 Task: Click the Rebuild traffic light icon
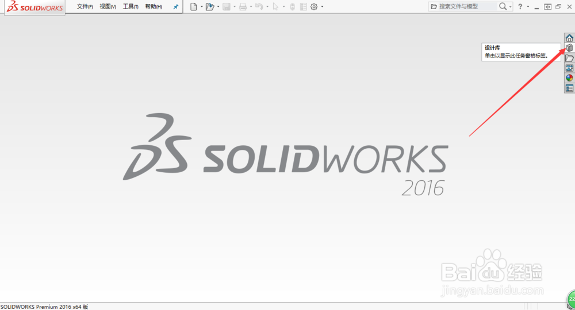point(293,6)
